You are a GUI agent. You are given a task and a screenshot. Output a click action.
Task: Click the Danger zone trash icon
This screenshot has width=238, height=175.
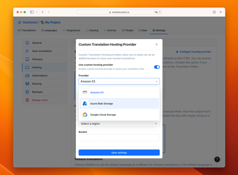tap(27, 100)
